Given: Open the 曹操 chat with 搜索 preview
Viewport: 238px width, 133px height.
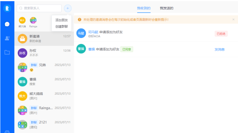Looking at the screenshot, I should click(x=44, y=82).
